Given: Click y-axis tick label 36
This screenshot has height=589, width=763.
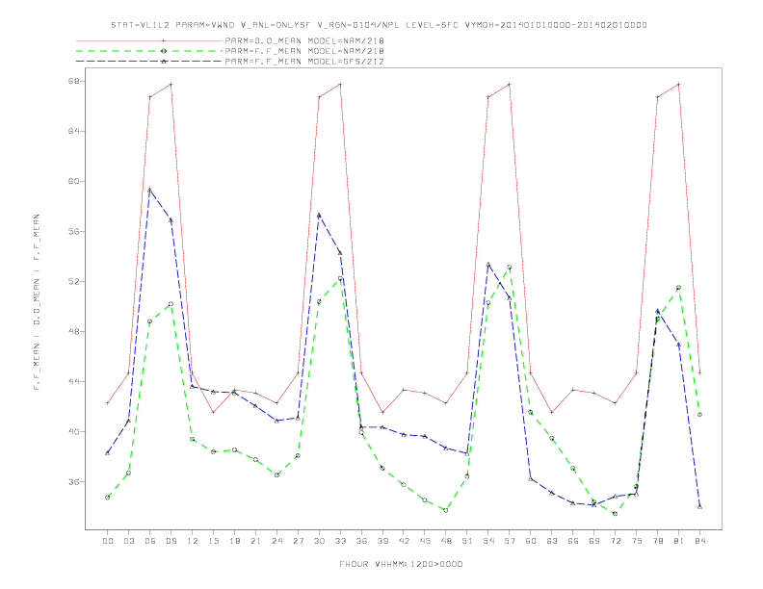Looking at the screenshot, I should pyautogui.click(x=73, y=481).
